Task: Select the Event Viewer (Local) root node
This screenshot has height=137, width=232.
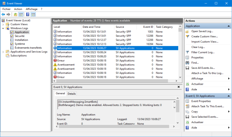Action: 18,20
